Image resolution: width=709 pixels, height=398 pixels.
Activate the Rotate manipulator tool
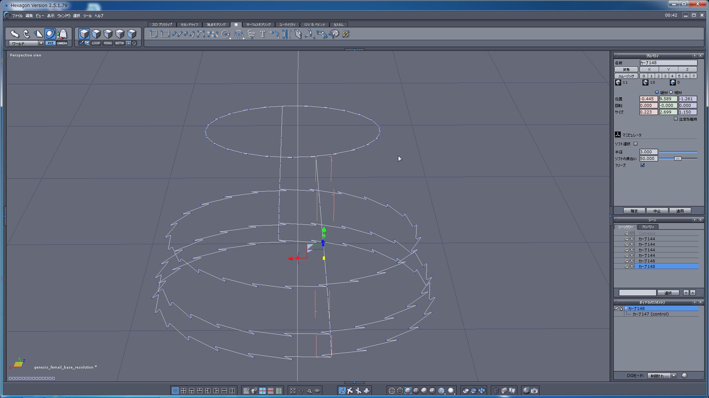pos(26,34)
